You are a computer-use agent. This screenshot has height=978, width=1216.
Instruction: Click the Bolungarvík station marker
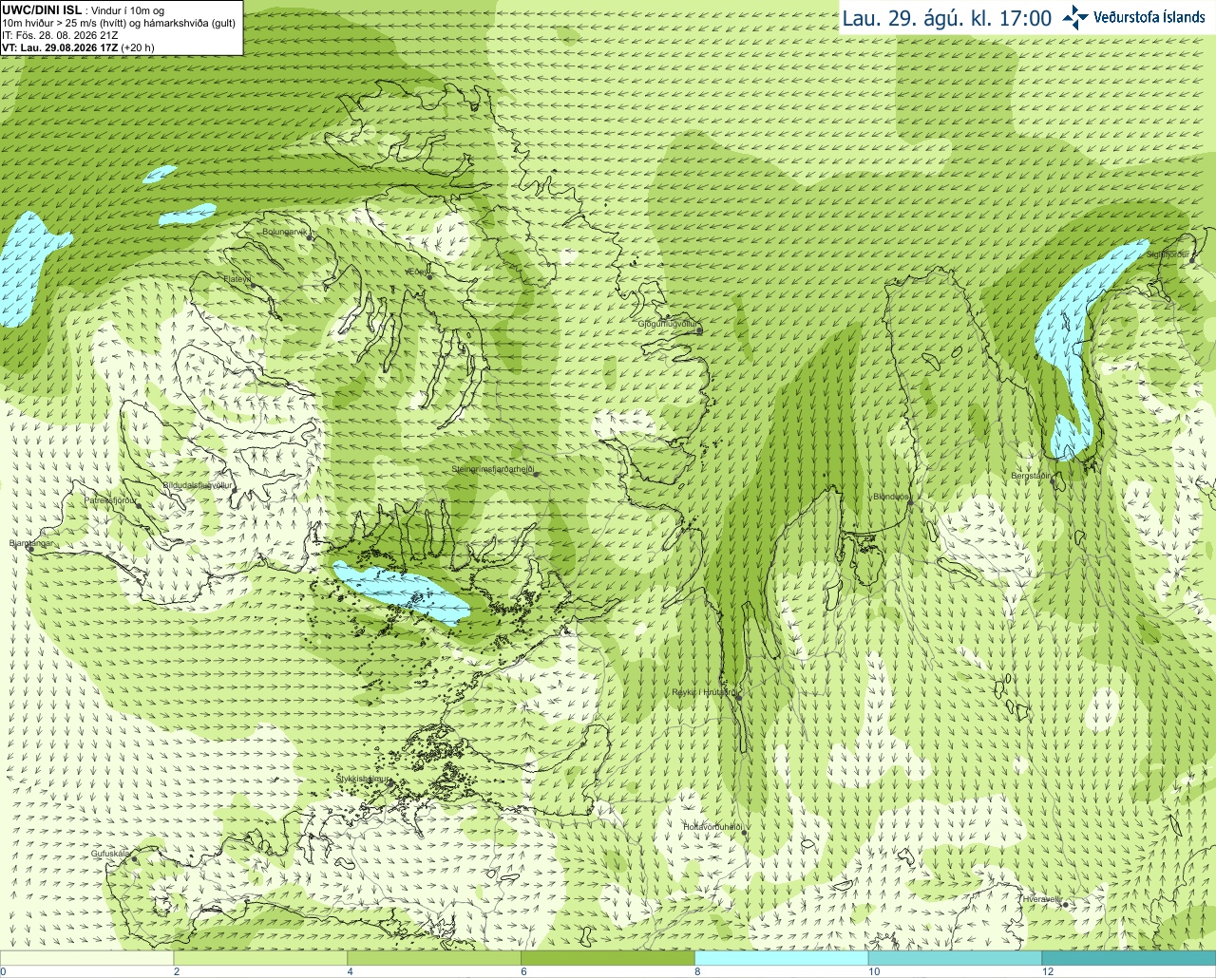[310, 237]
